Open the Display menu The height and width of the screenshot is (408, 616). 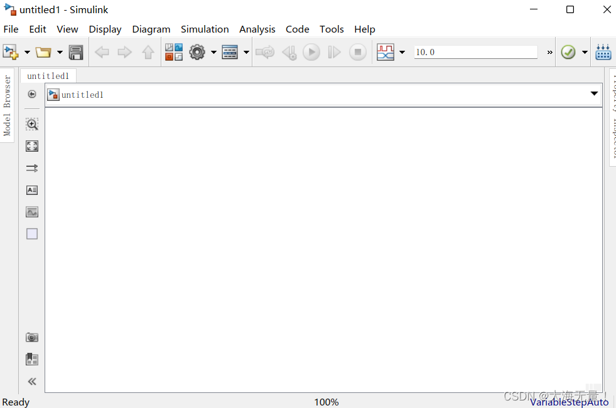click(x=105, y=29)
